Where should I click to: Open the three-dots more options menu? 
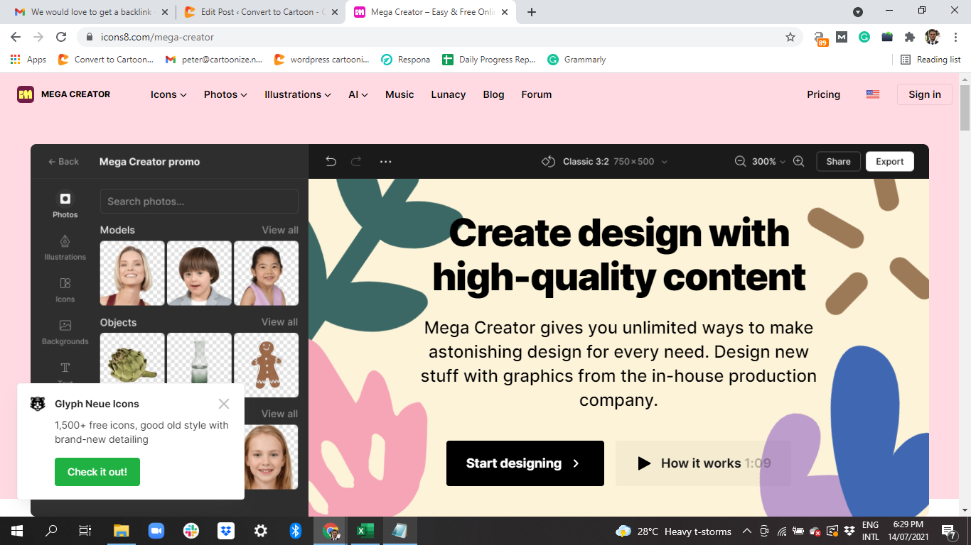pyautogui.click(x=385, y=162)
